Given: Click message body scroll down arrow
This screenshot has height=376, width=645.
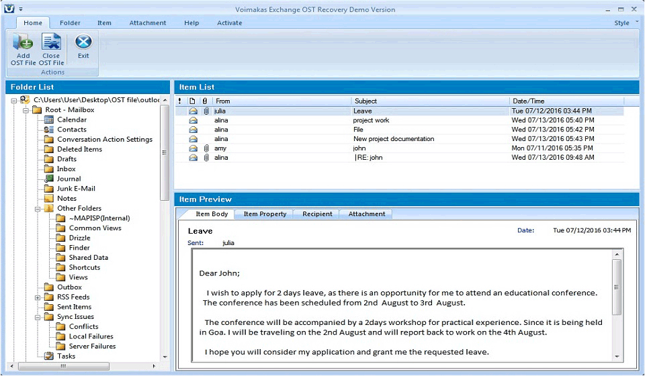Looking at the screenshot, I should [617, 357].
